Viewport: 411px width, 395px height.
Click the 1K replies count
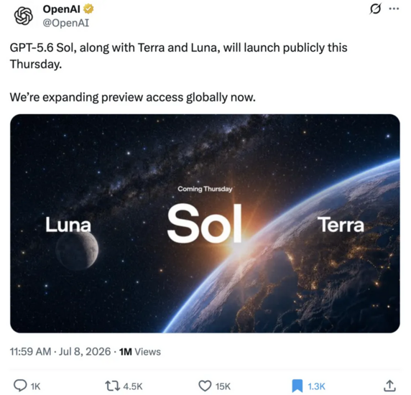tap(35, 386)
